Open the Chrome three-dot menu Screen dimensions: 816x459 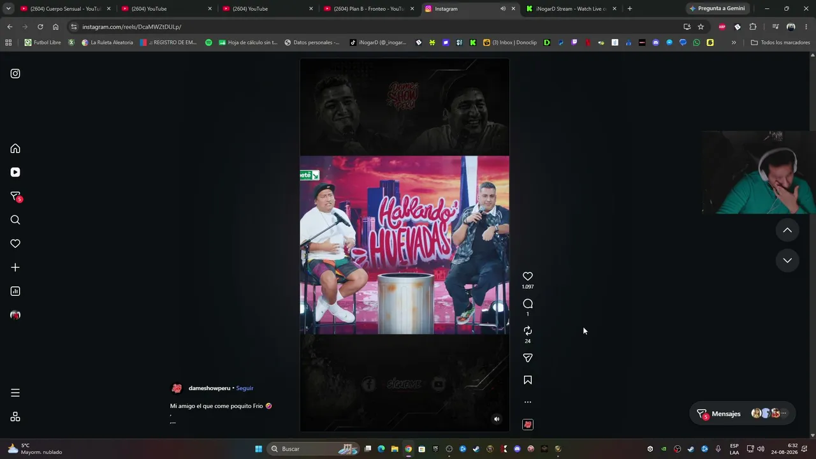(x=806, y=27)
